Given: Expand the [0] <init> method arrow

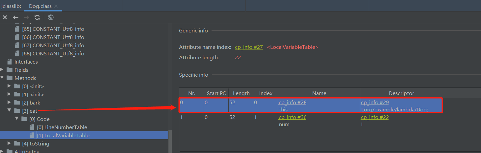Looking at the screenshot, I should tap(10, 86).
